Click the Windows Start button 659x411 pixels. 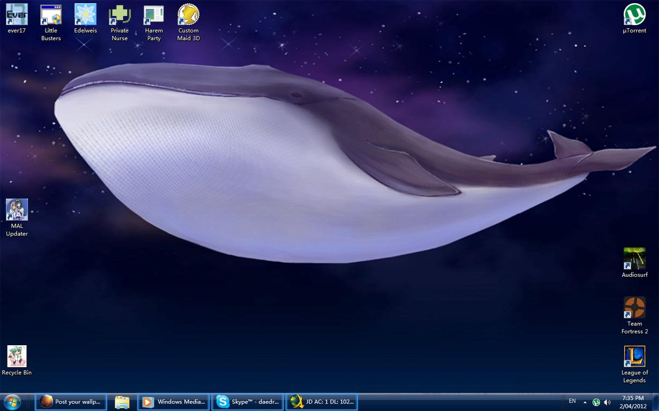click(x=12, y=402)
